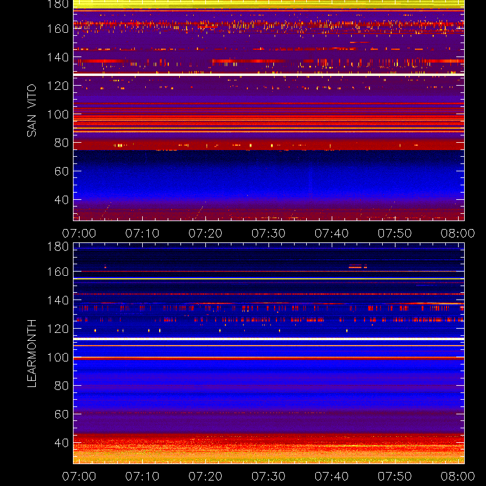Pick Learmonth plot's 100 frequency label
The image size is (486, 486).
coord(58,357)
